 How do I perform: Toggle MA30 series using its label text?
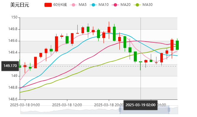[x=147, y=5]
